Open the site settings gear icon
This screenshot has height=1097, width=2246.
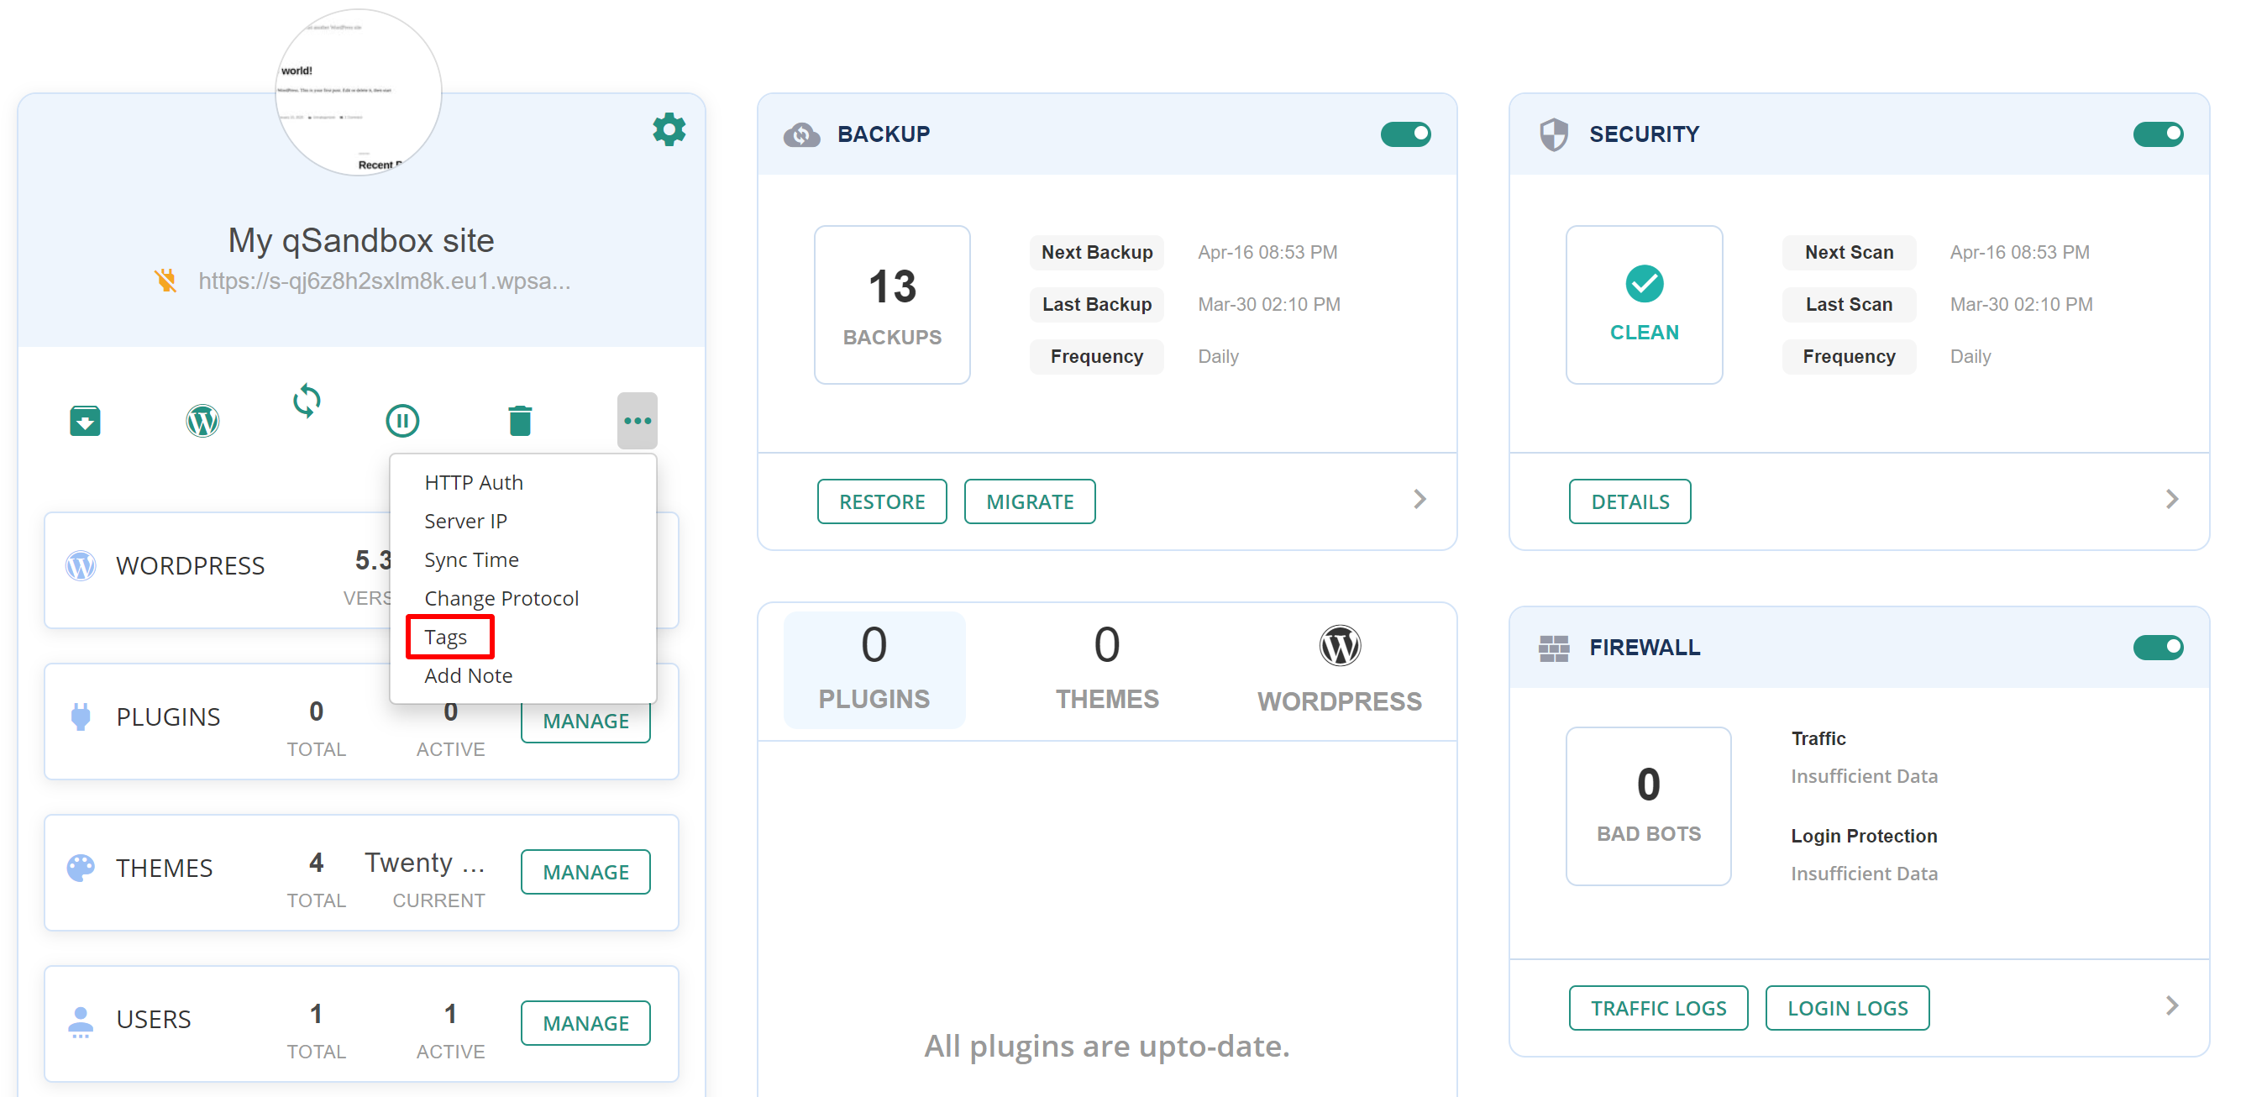pos(669,130)
